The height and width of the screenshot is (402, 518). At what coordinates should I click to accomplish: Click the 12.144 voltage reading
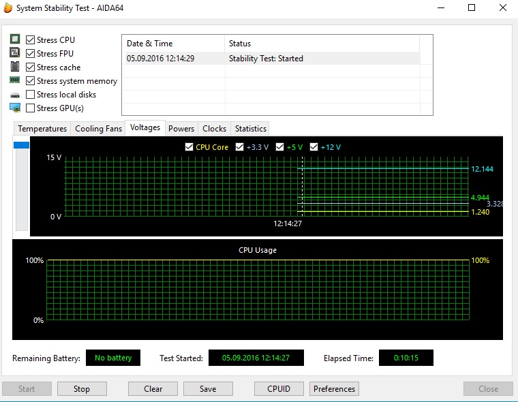point(482,169)
